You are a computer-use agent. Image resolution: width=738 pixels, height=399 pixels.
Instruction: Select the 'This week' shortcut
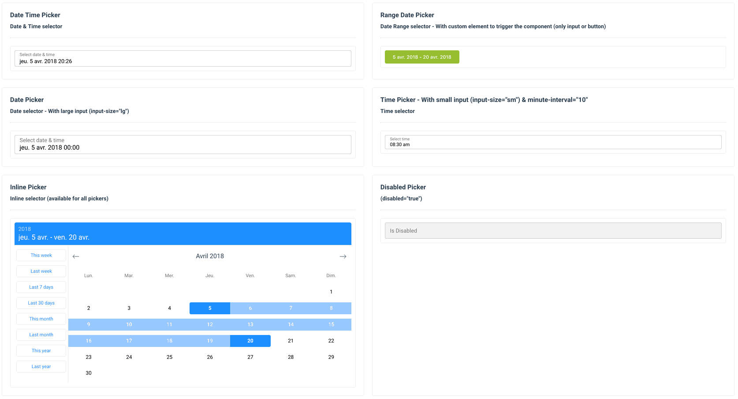click(x=41, y=255)
